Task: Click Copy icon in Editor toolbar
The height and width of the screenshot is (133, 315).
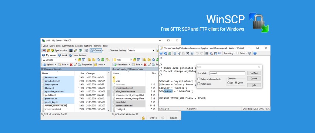Action: (175, 53)
